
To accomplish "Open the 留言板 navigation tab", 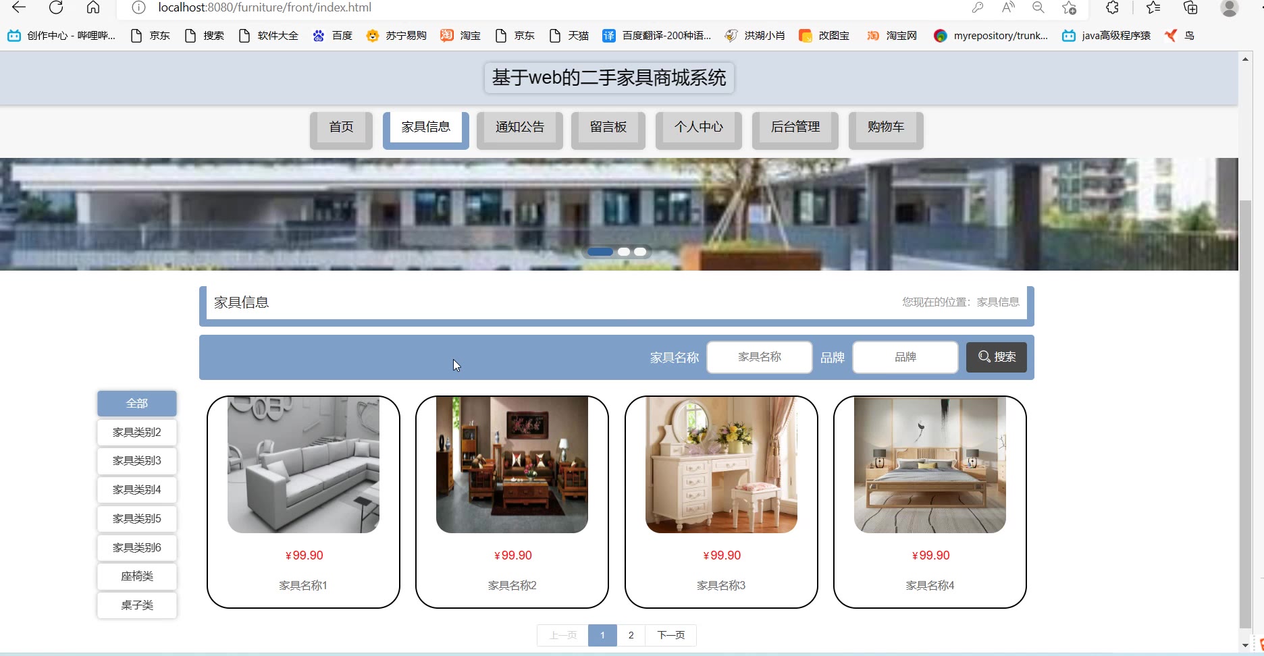I will (608, 130).
